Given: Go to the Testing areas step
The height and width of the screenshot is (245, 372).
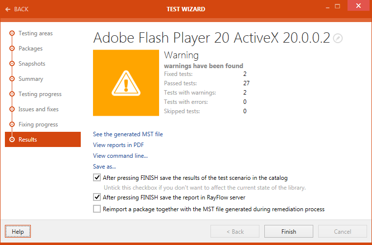Looking at the screenshot, I should pos(36,33).
